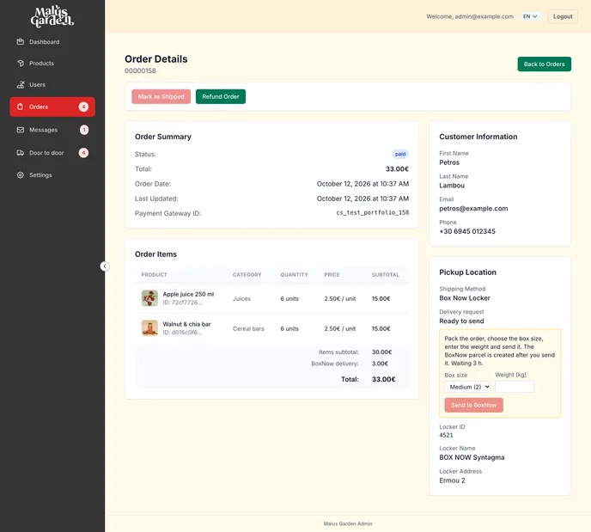Click the SUBTOTAL column header
591x532 pixels.
pos(385,274)
